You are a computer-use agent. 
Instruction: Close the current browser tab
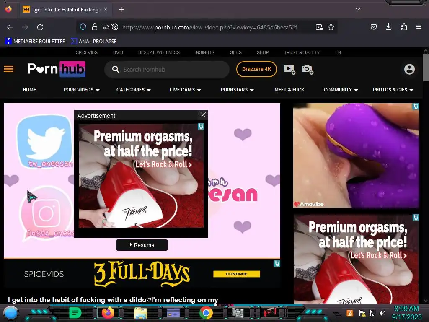[105, 9]
